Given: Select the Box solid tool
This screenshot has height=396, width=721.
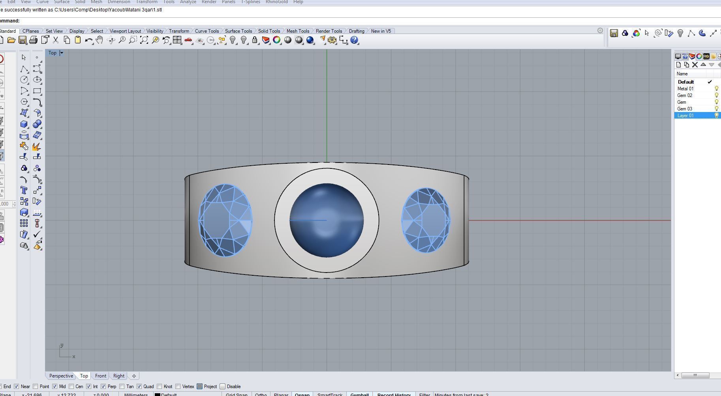Looking at the screenshot, I should [x=24, y=124].
